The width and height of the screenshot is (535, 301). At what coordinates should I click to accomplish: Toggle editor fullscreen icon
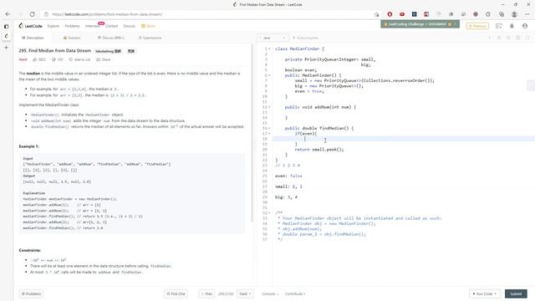(x=527, y=38)
